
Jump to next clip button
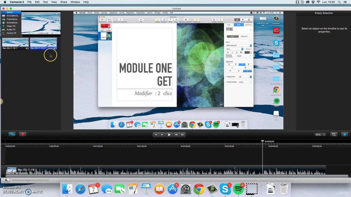coord(182,134)
